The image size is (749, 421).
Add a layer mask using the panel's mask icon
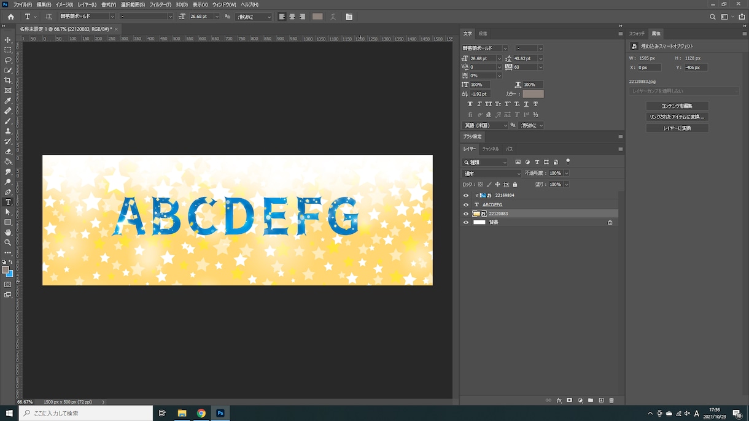570,400
